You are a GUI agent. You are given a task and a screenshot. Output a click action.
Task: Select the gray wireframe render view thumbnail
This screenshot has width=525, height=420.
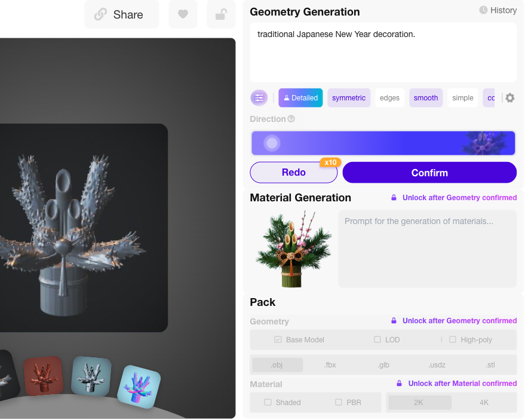[91, 376]
